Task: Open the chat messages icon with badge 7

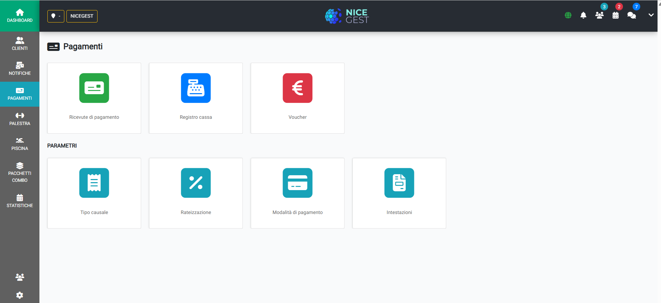Action: click(x=632, y=15)
